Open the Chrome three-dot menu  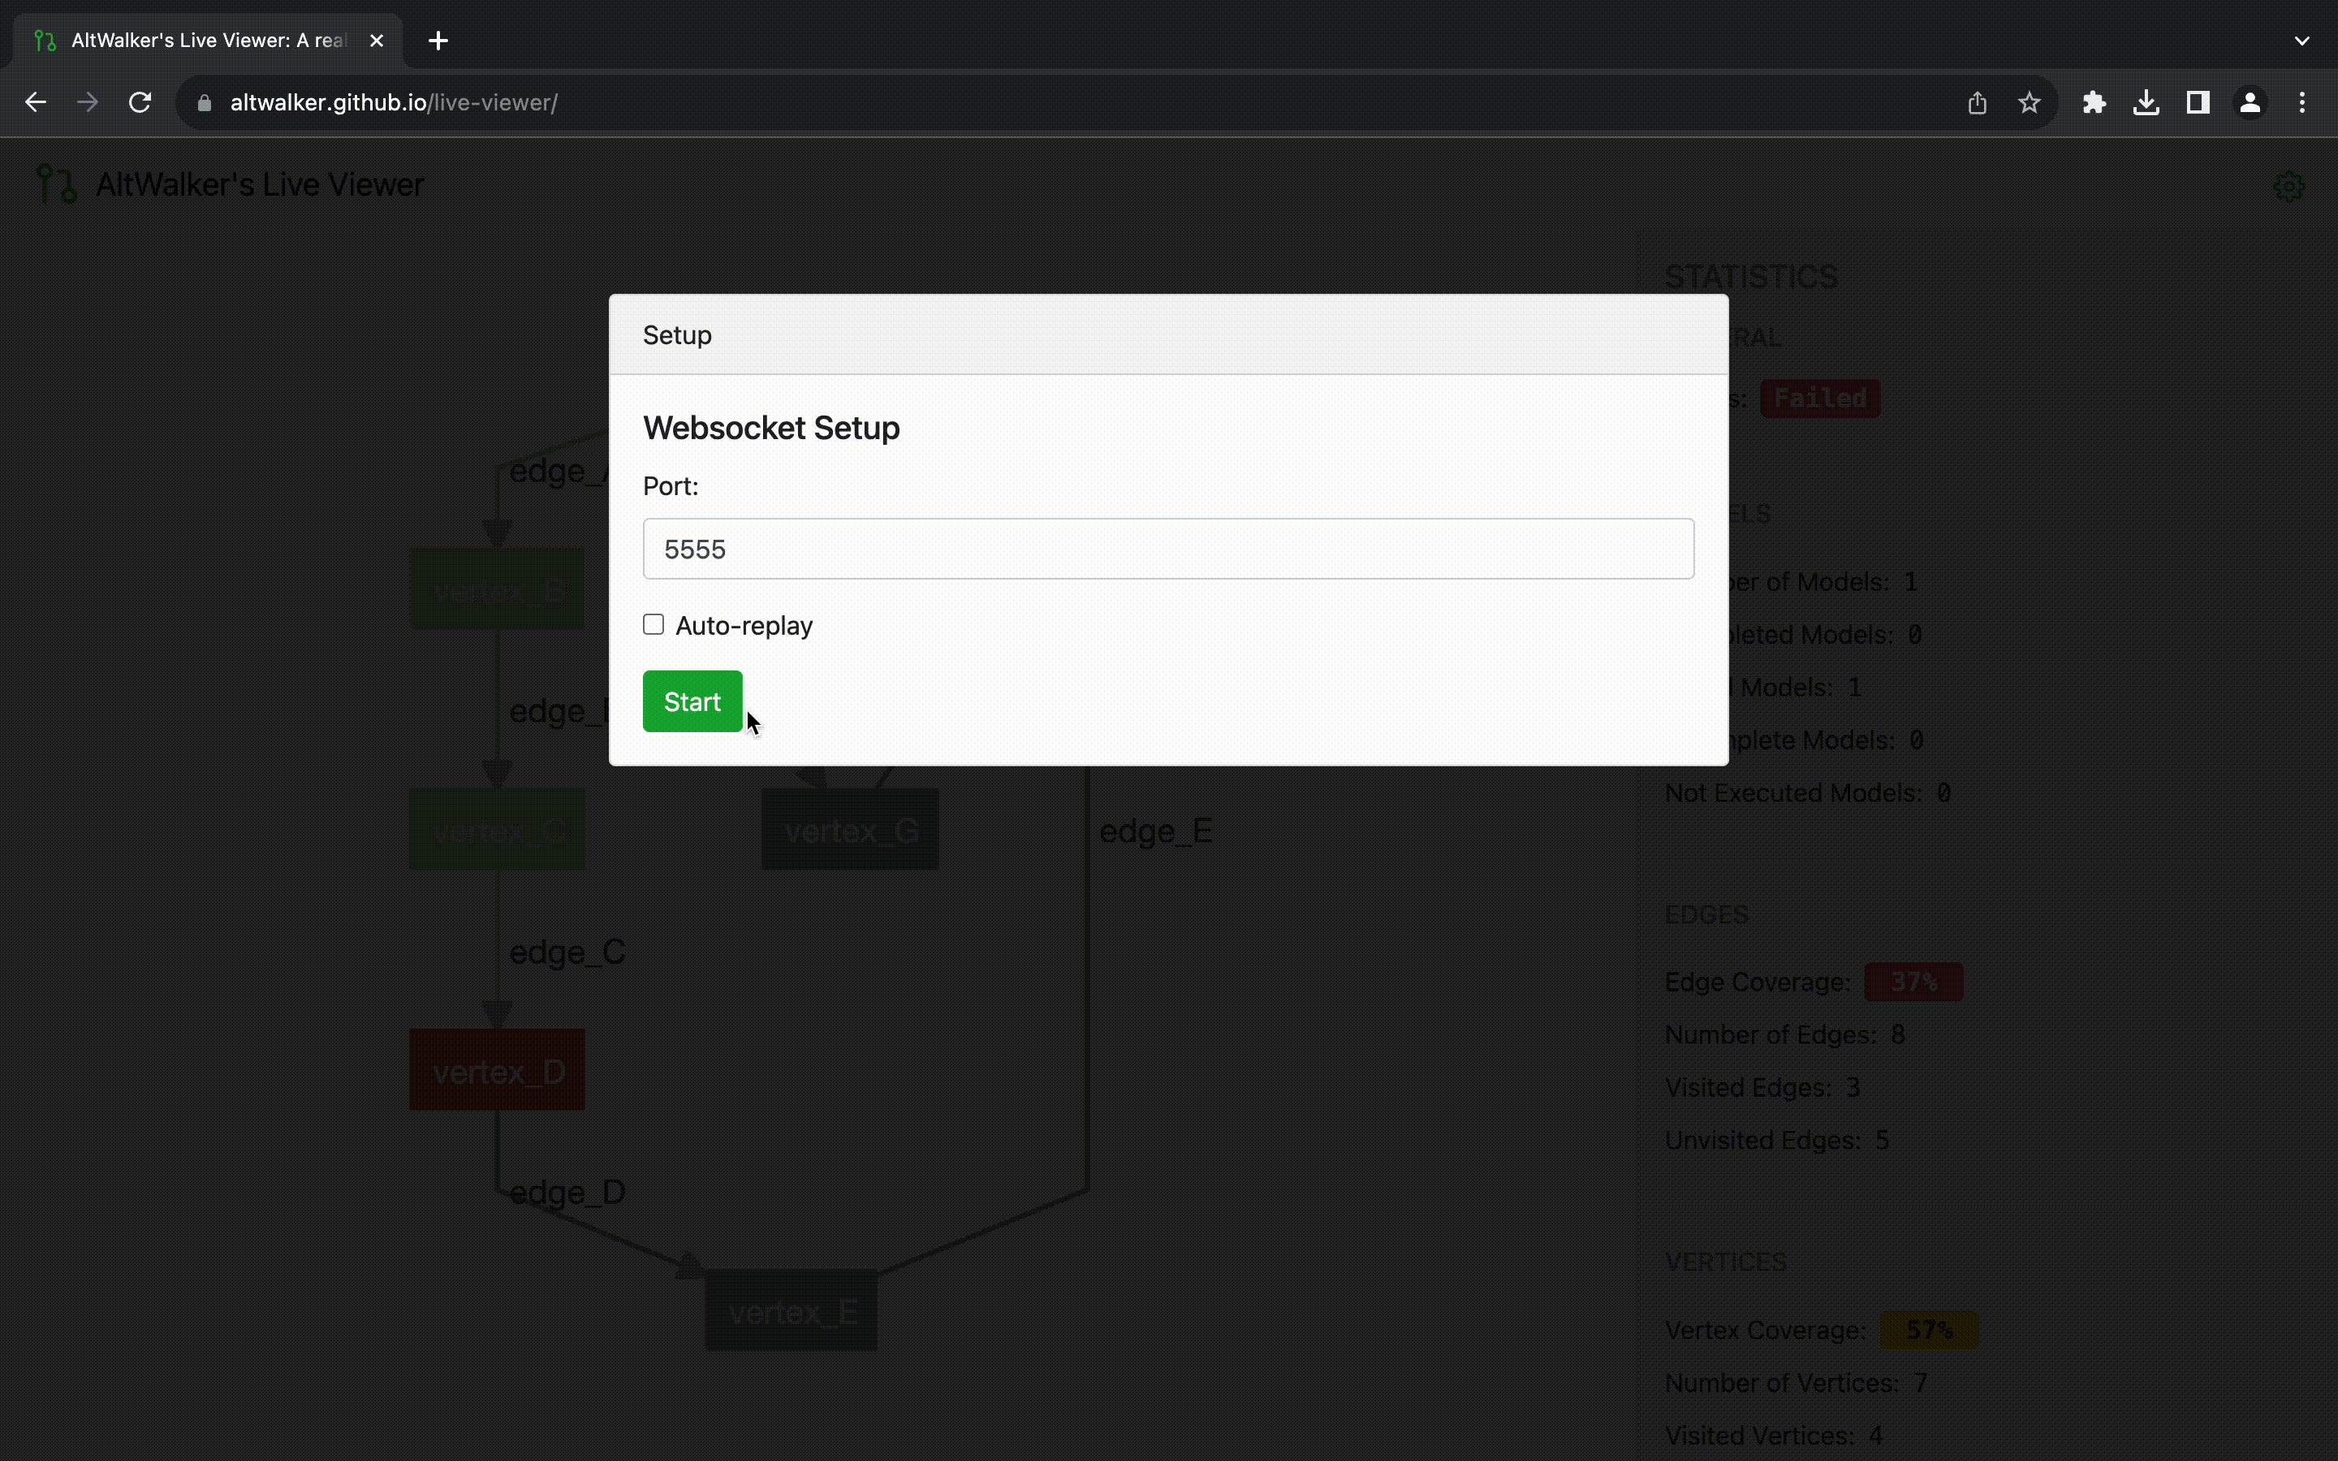pos(2303,101)
